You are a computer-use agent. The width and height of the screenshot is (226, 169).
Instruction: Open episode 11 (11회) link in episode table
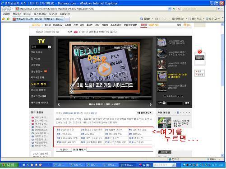[x=112, y=138]
